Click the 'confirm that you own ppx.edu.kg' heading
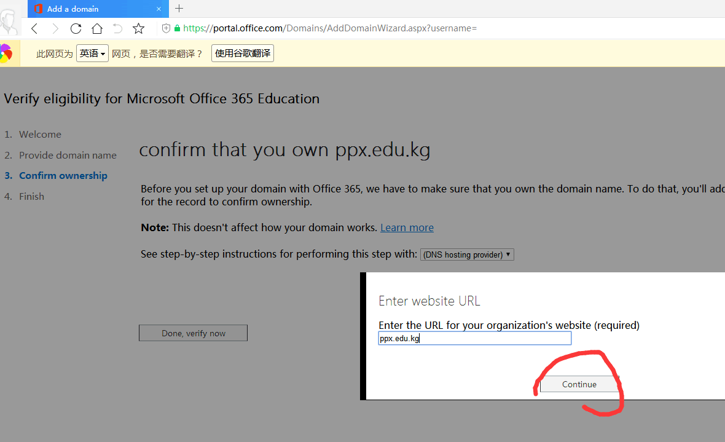 285,151
